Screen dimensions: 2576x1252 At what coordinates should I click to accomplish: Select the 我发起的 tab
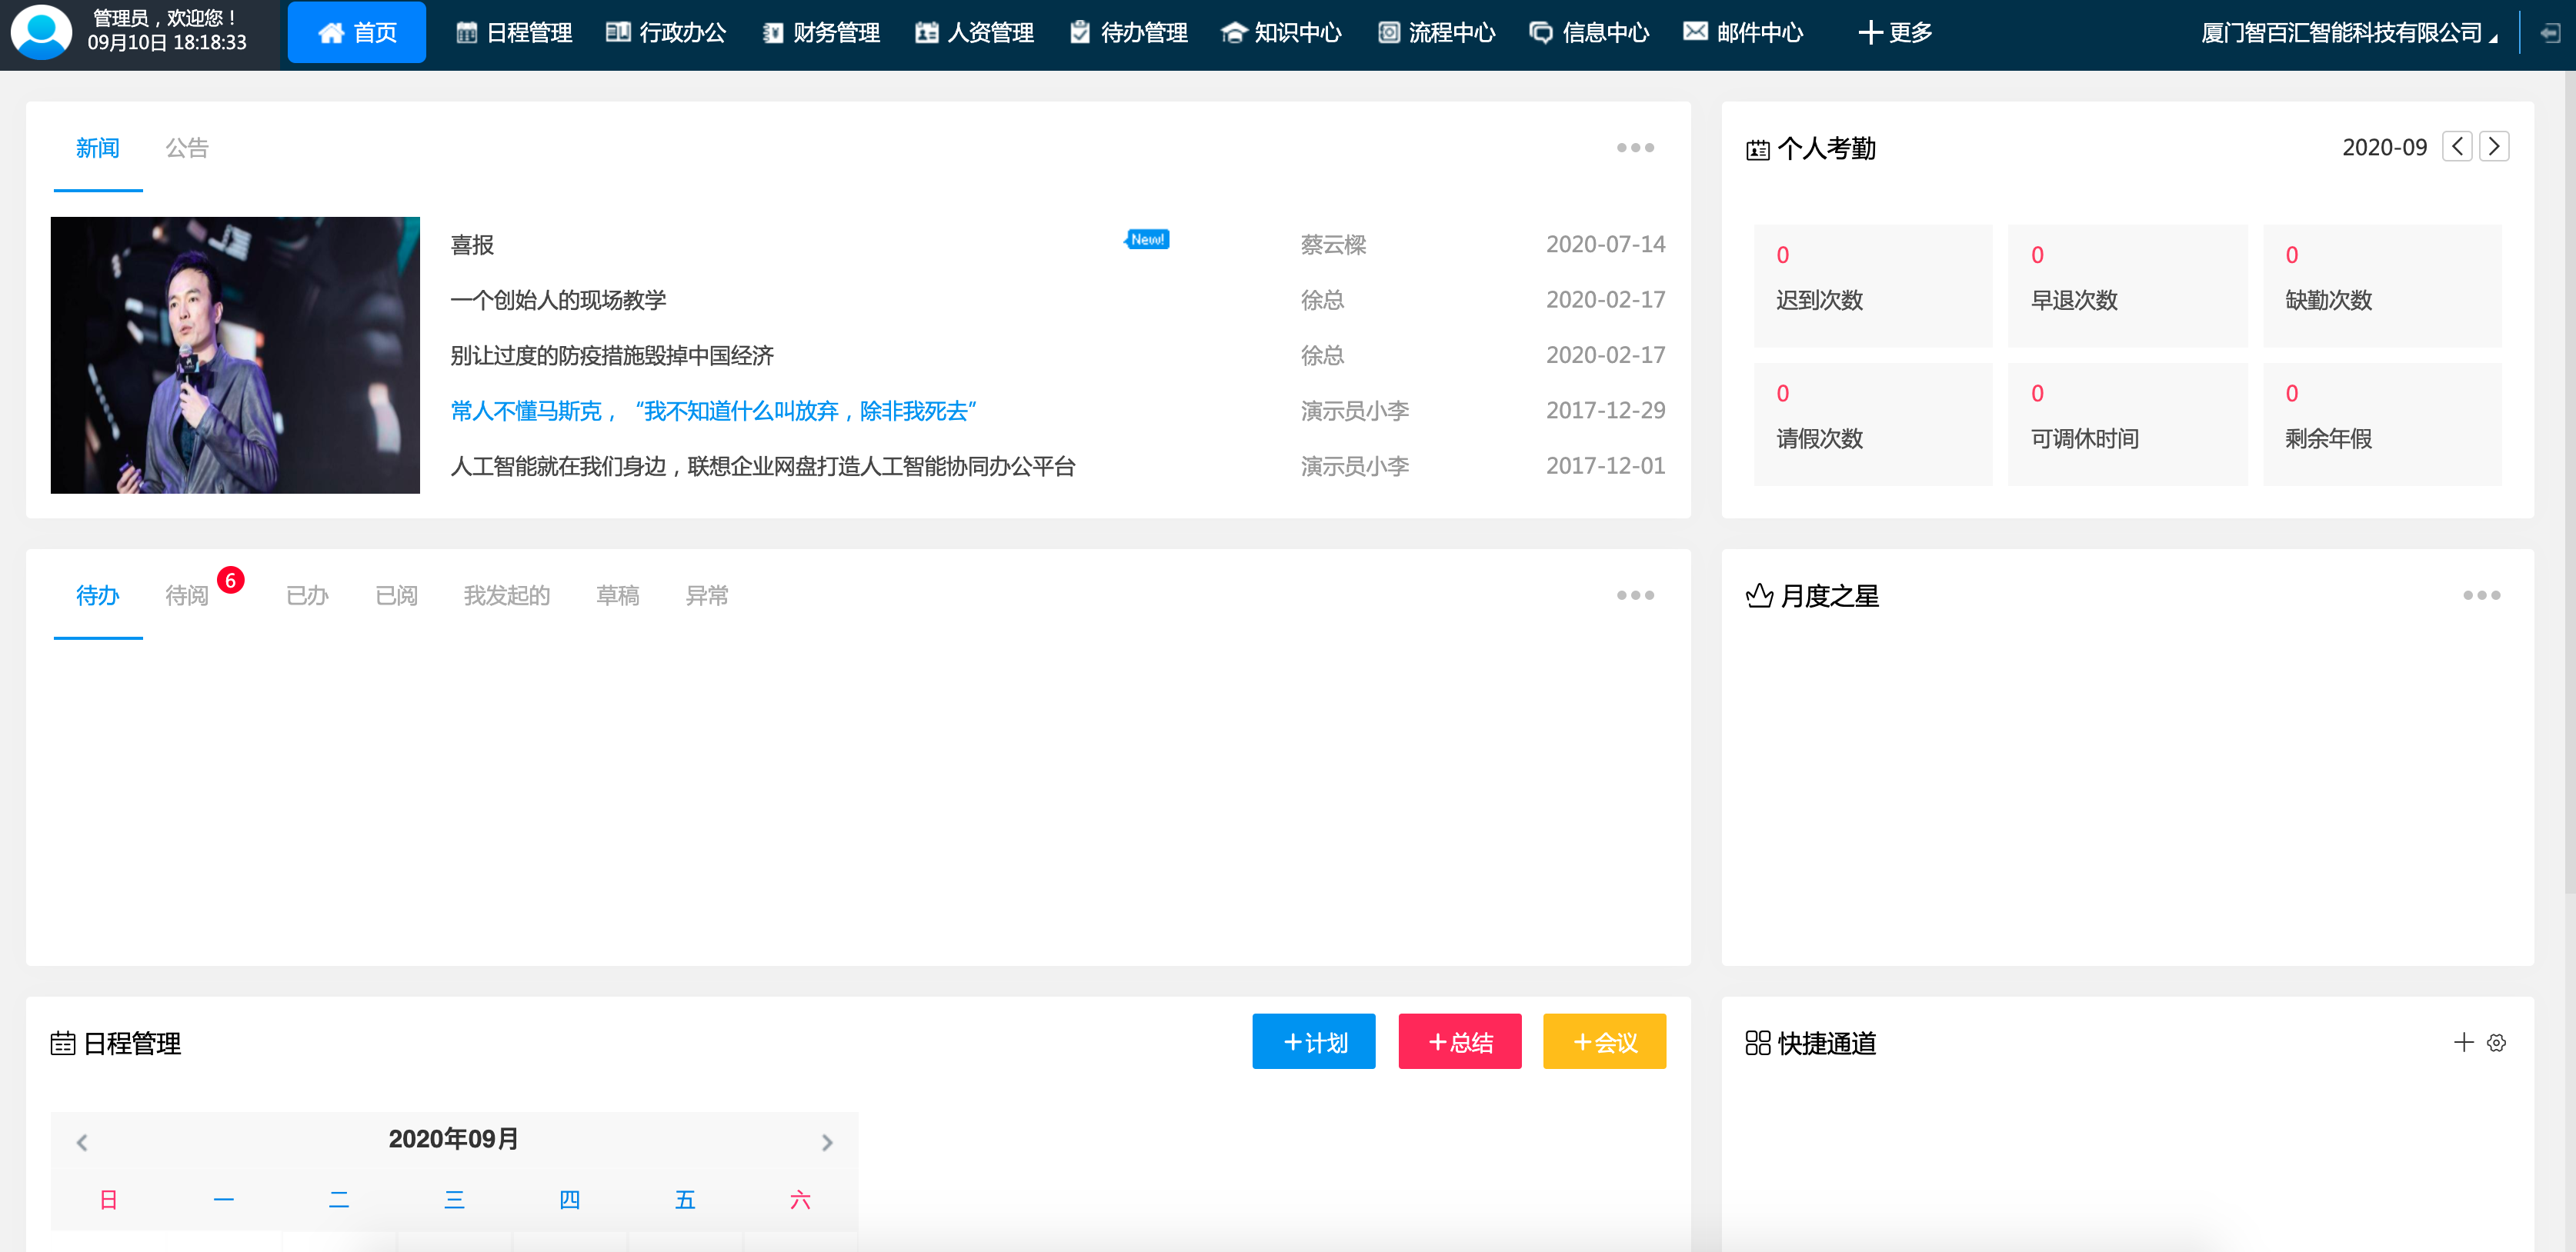[x=507, y=595]
